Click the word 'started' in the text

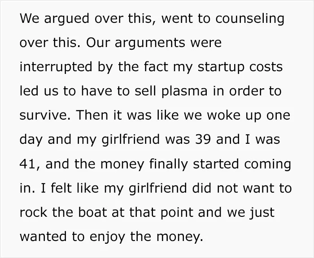[216, 163]
